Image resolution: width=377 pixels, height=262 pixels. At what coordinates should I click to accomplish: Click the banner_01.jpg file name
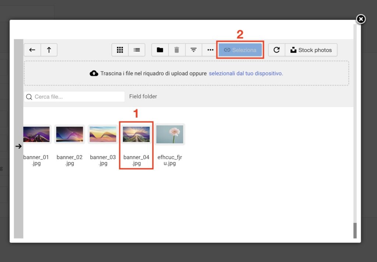pos(36,160)
